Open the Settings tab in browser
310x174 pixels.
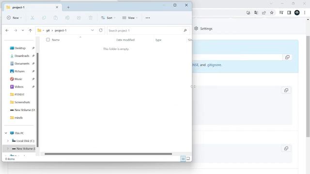click(203, 29)
